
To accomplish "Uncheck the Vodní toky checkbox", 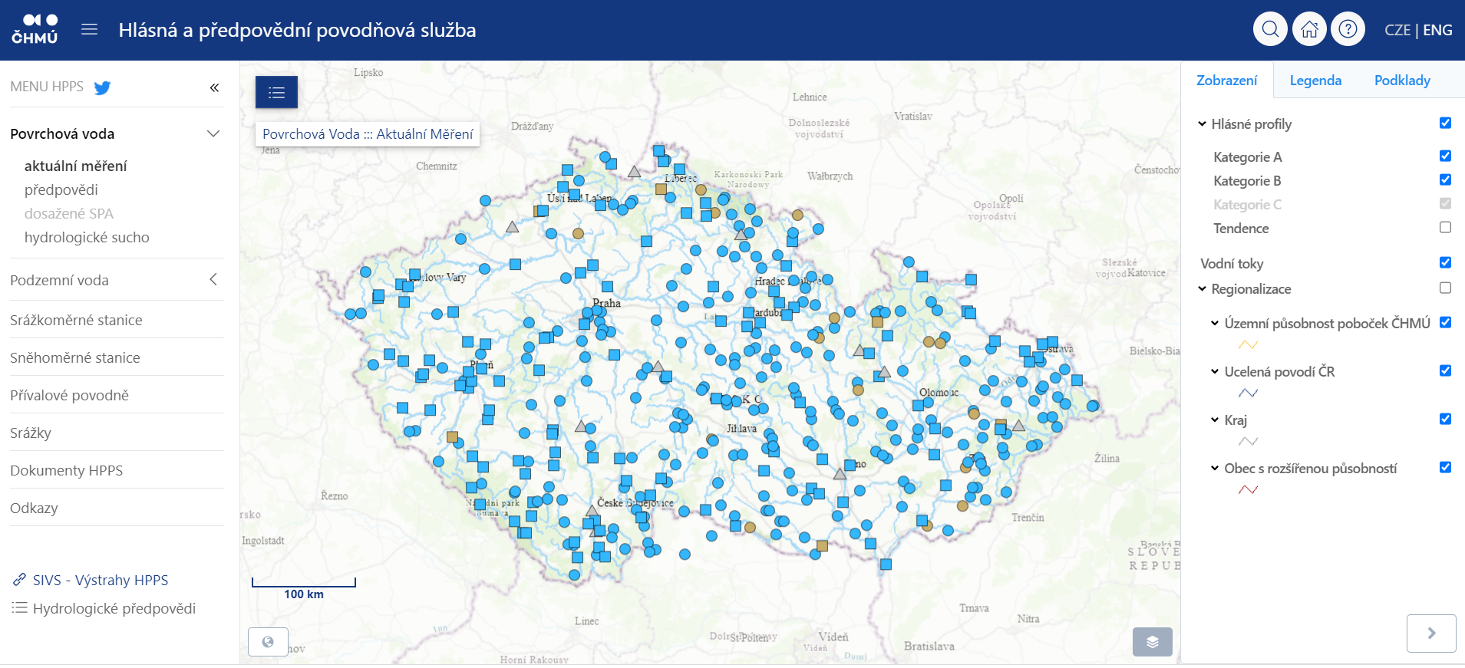I will pos(1445,263).
